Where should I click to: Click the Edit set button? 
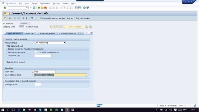(70, 18)
